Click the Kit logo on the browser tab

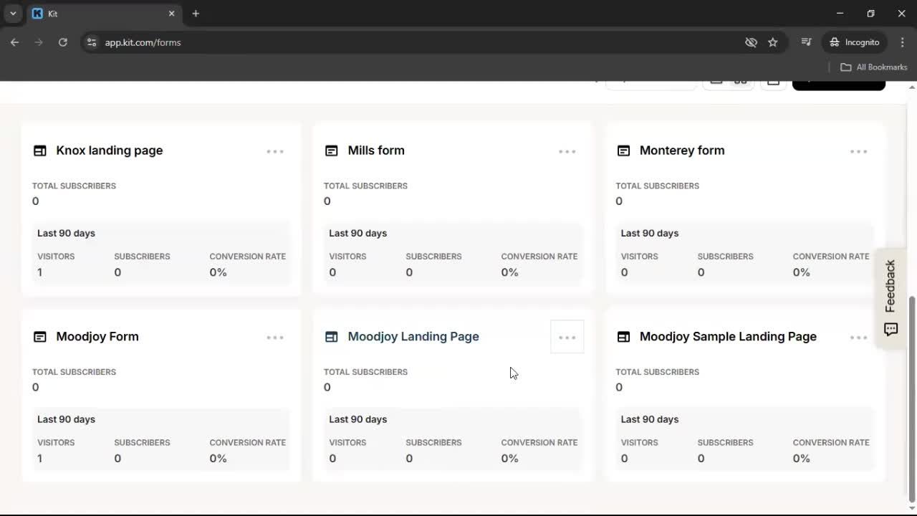point(37,14)
